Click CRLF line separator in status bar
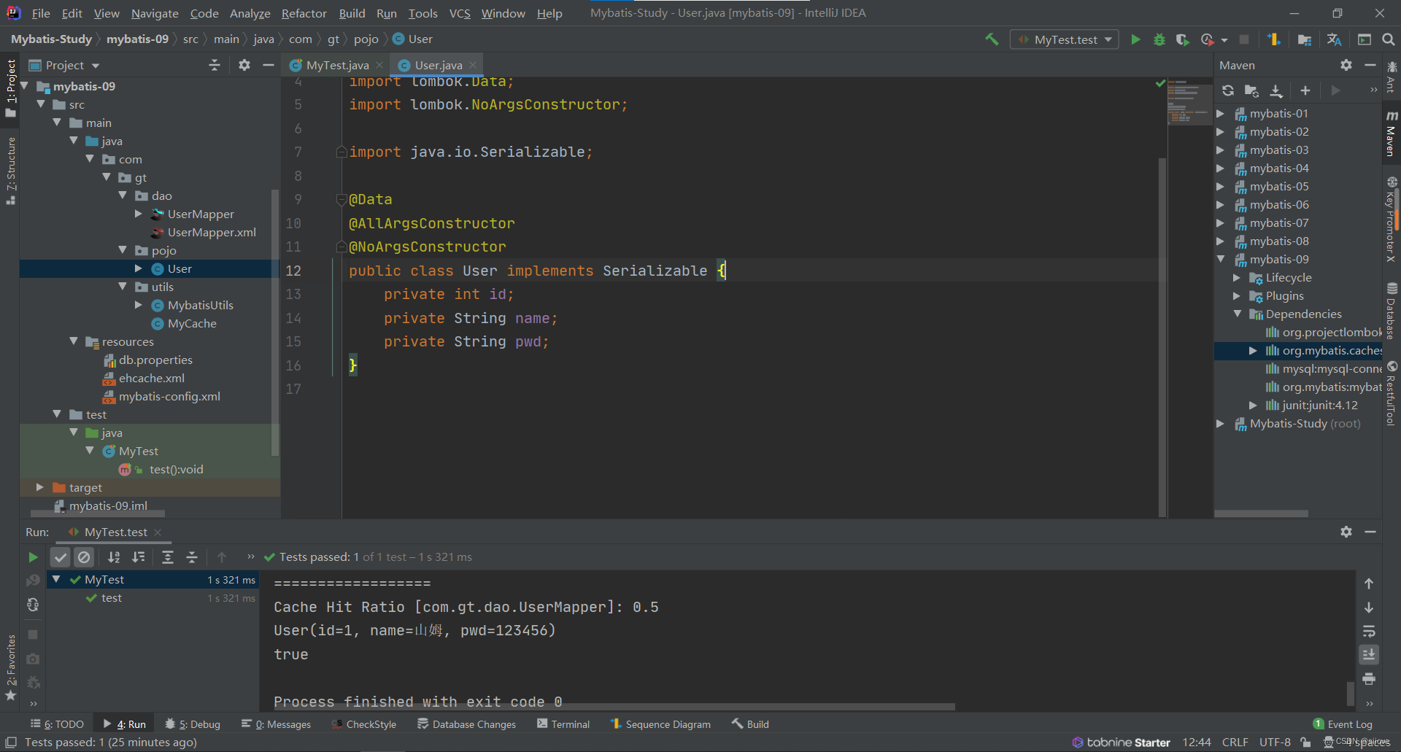Image resolution: width=1401 pixels, height=752 pixels. pos(1235,743)
